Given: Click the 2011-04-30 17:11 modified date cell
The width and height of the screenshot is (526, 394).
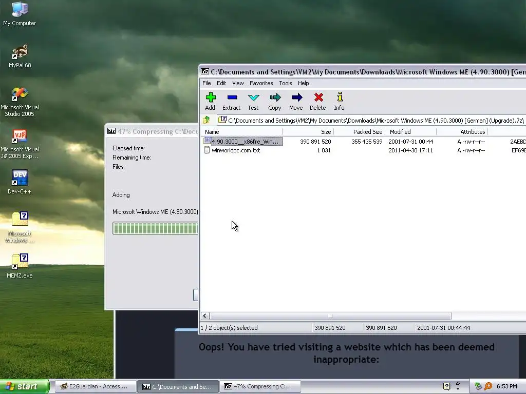Looking at the screenshot, I should (x=410, y=150).
